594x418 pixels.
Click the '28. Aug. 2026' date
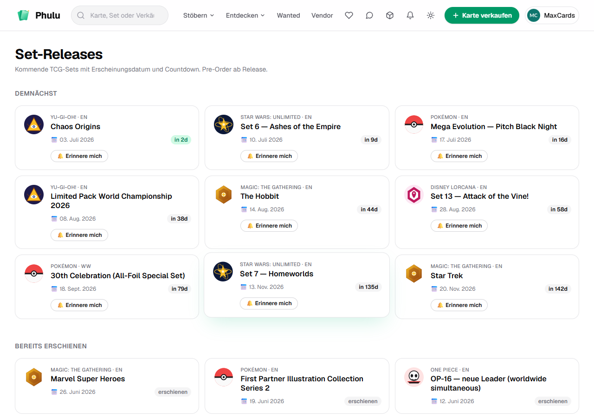[x=458, y=209]
